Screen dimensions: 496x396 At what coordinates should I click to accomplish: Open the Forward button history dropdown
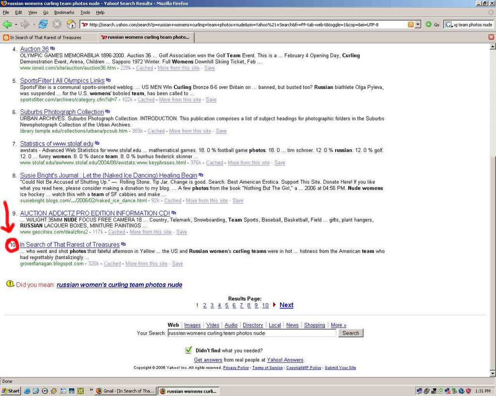click(34, 24)
